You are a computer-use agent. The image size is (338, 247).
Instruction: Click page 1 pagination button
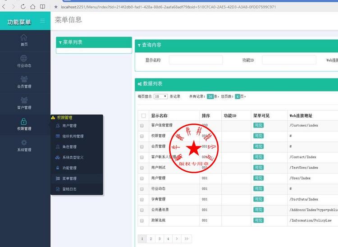[142, 238]
